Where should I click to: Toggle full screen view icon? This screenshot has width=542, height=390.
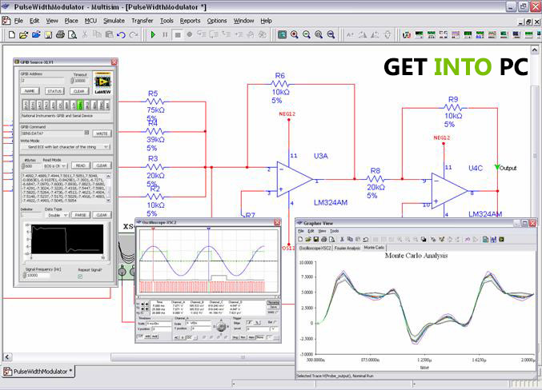tap(282, 34)
